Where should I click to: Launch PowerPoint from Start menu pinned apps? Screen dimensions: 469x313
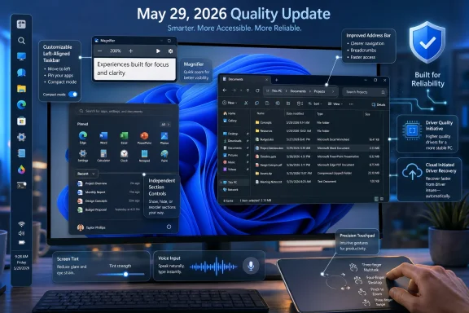pyautogui.click(x=144, y=138)
